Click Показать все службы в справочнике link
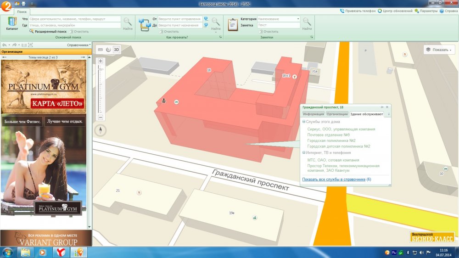 tap(334, 179)
